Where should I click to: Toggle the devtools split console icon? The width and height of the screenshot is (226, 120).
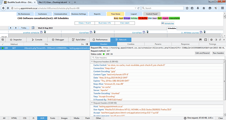tap(200, 40)
